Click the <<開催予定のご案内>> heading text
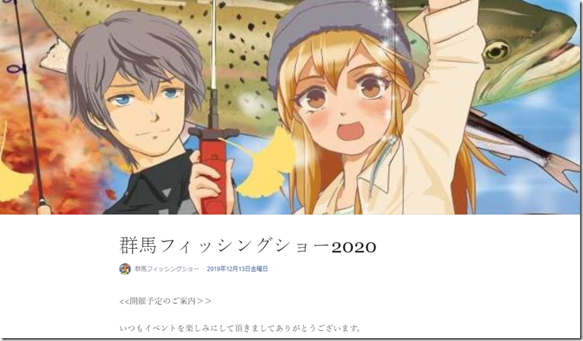This screenshot has height=341, width=583. tap(165, 301)
